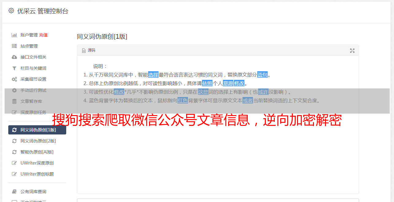Viewport: 394px width, 202px height.
Task: Click the highlighted word 依照 in line two
Action: pos(207,83)
